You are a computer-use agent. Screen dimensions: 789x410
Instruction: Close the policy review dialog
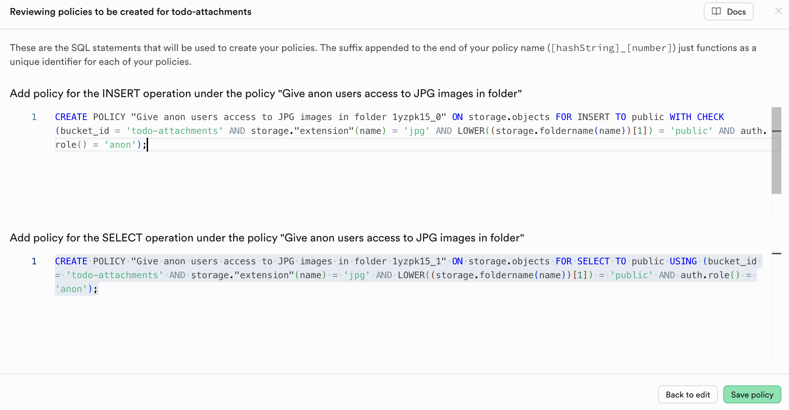(x=778, y=11)
